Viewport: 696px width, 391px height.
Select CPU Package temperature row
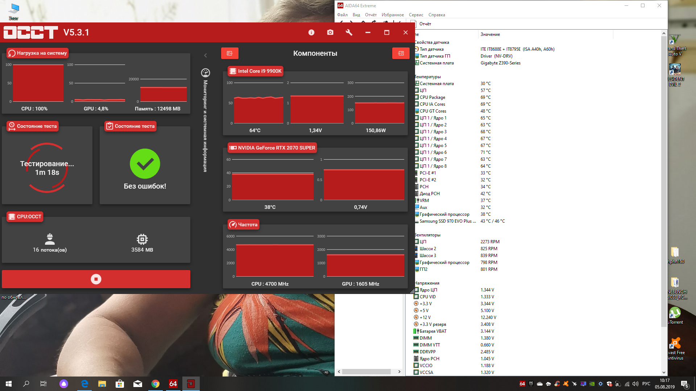pos(432,97)
